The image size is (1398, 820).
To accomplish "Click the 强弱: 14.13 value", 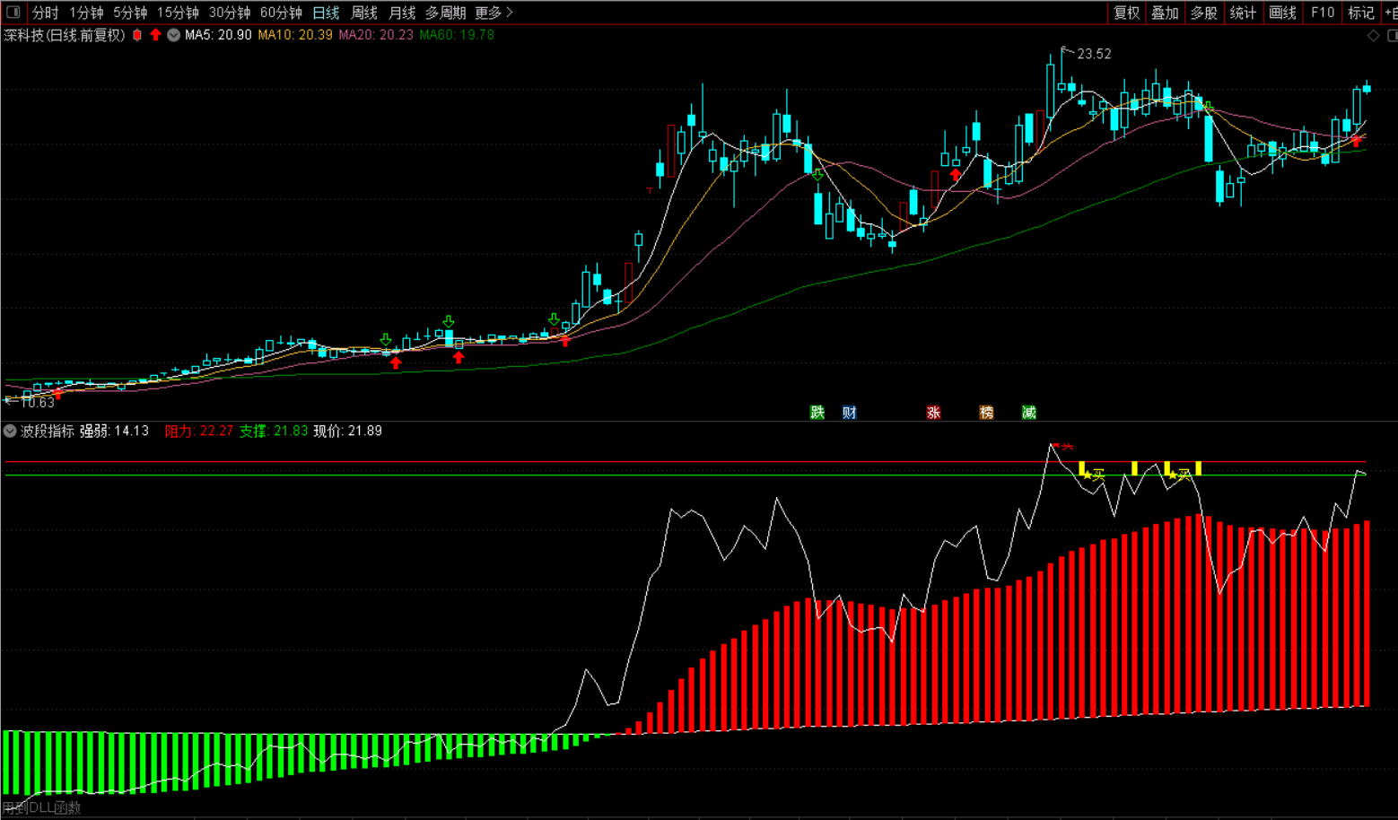I will [115, 432].
